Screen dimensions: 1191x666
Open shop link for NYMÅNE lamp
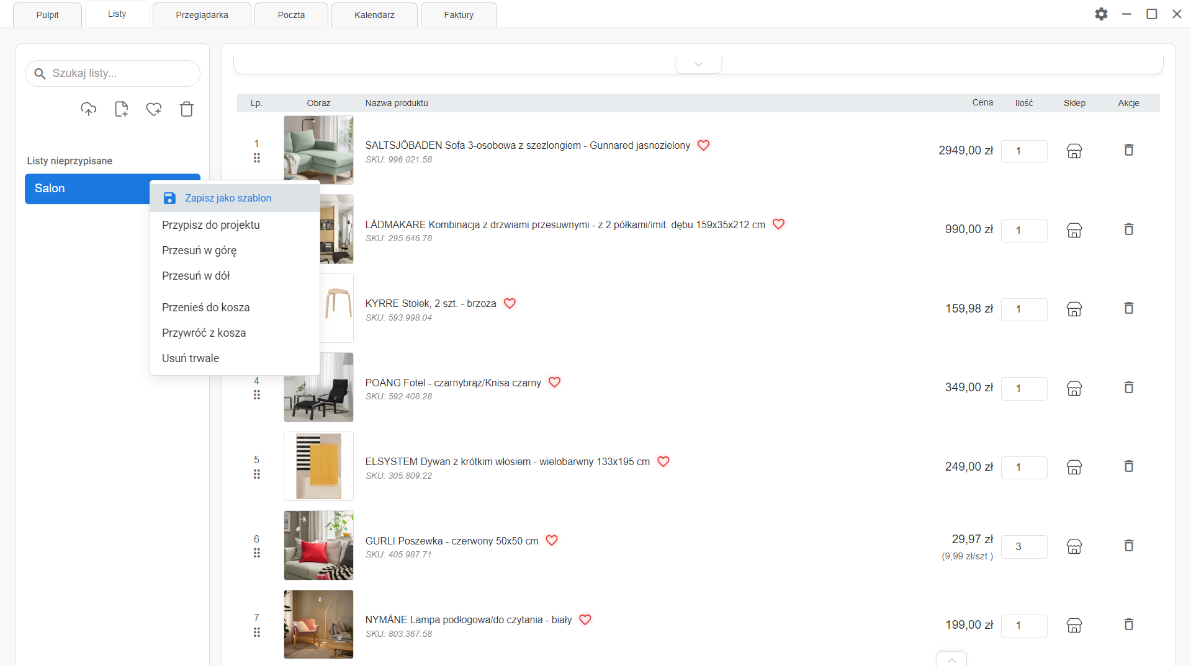click(1074, 625)
